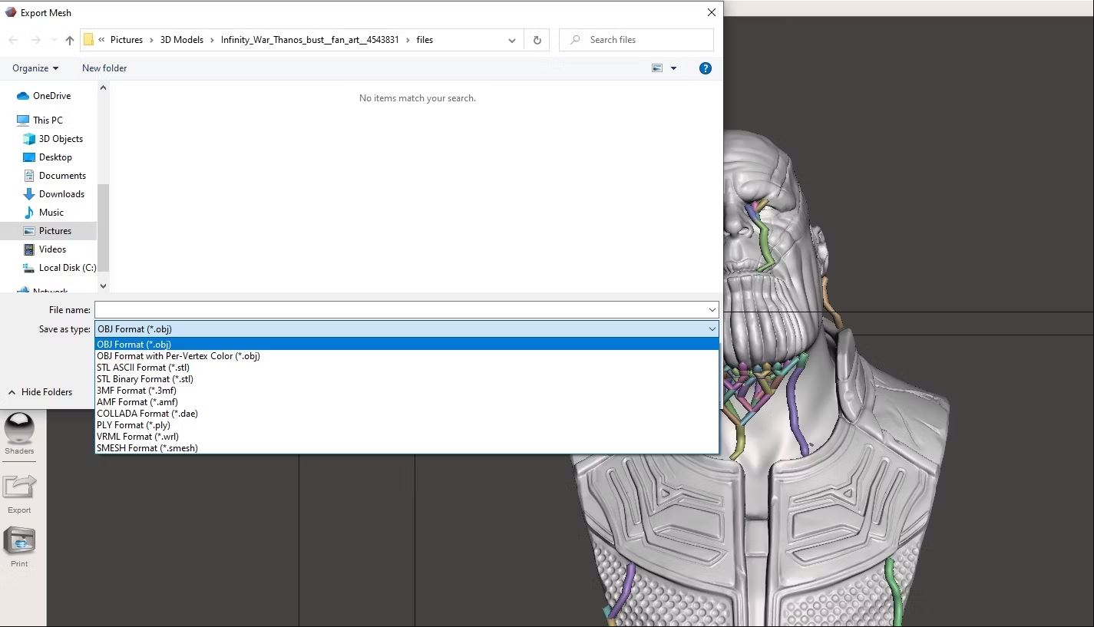This screenshot has width=1094, height=627.
Task: Expand the File name history dropdown
Action: [712, 310]
